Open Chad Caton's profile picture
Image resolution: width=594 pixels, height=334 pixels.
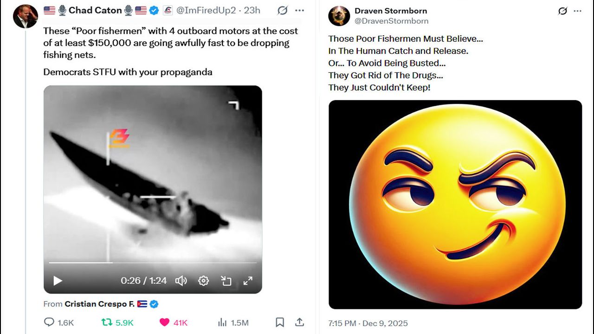click(x=26, y=16)
